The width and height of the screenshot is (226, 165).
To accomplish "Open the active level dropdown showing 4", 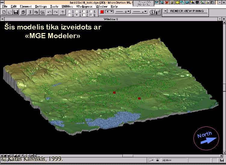I will [109, 12].
